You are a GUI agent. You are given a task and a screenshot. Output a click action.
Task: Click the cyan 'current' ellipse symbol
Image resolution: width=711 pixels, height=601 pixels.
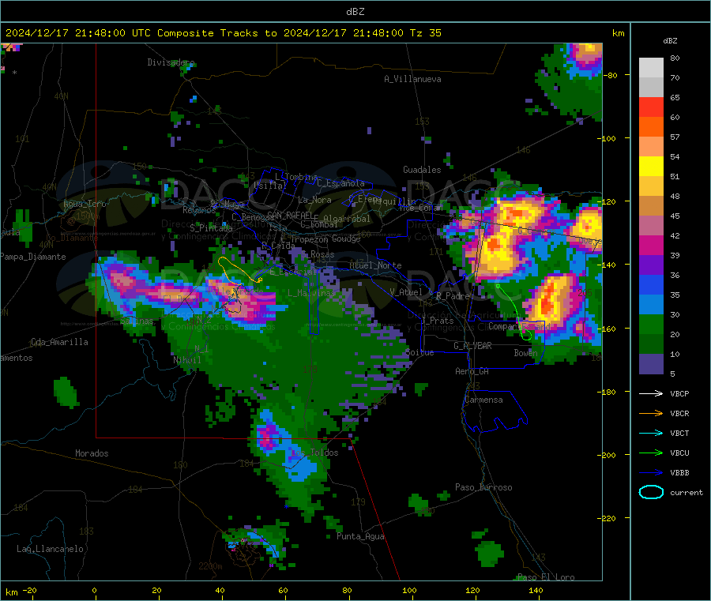pyautogui.click(x=651, y=492)
